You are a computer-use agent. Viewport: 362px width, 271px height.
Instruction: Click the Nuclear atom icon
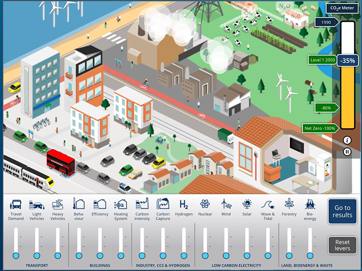205,205
